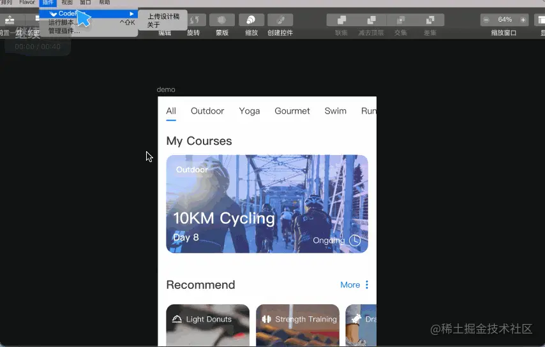
Task: Click the Outdoor tag on the course card
Action: click(x=192, y=170)
